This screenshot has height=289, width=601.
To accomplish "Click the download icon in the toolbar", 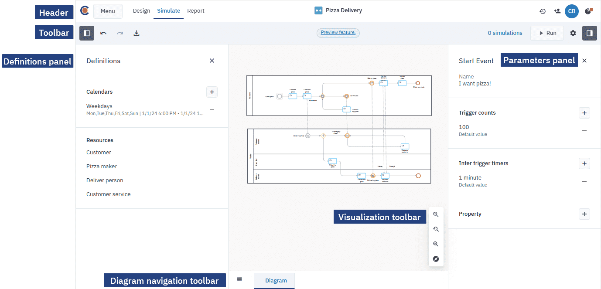I will tap(137, 33).
